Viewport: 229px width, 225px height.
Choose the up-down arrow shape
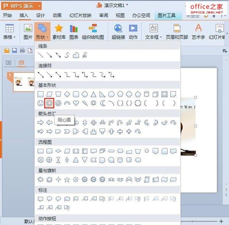(85, 122)
